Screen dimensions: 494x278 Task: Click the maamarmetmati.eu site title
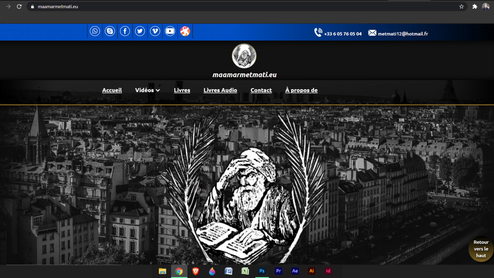pos(244,75)
